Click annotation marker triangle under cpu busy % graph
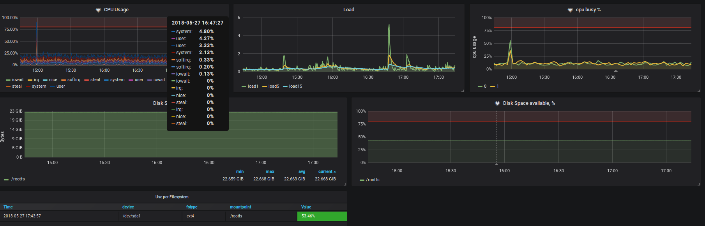This screenshot has height=226, width=705. tap(616, 71)
